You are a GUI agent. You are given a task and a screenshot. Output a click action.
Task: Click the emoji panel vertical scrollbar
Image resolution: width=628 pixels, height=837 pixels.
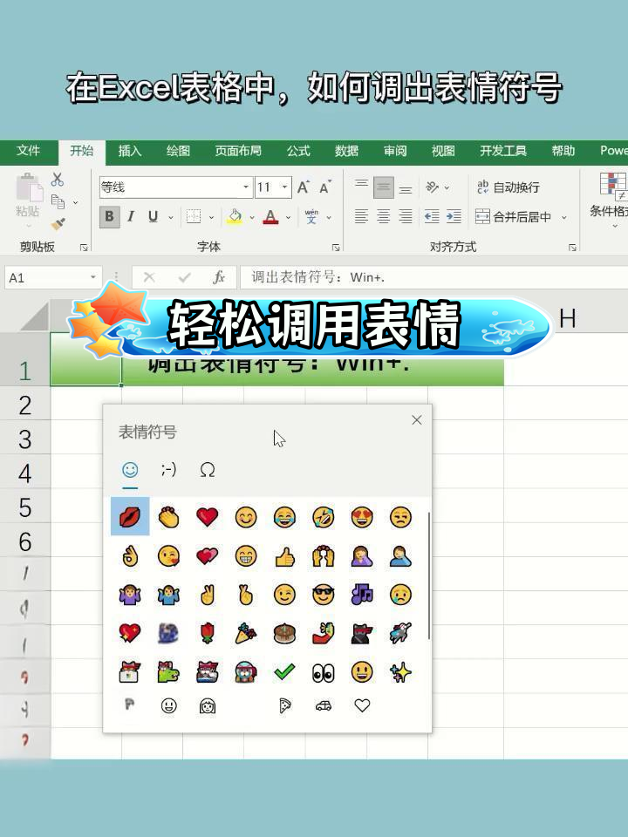coord(429,575)
